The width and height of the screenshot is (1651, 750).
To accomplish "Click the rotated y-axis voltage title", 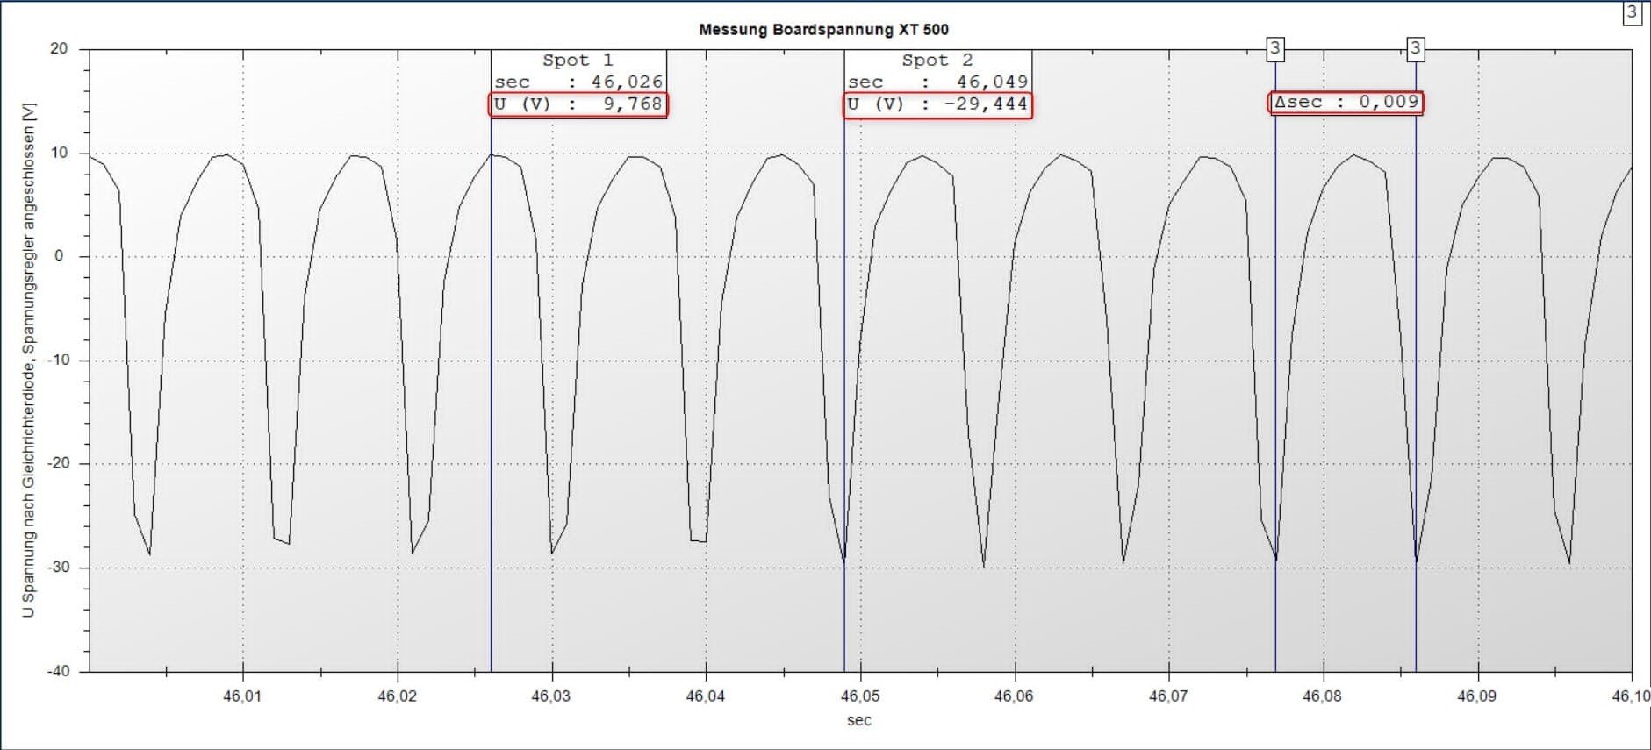I will coord(29,360).
